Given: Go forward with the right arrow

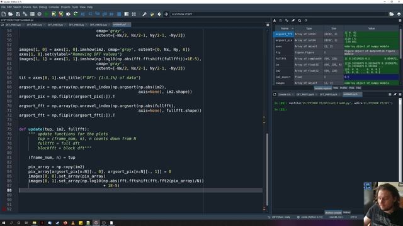Looking at the screenshot, I should click(x=166, y=14).
